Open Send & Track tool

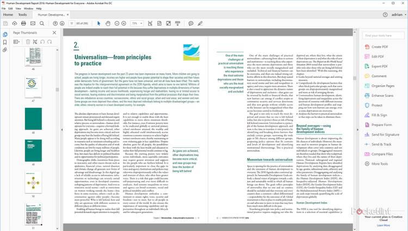tap(378, 144)
